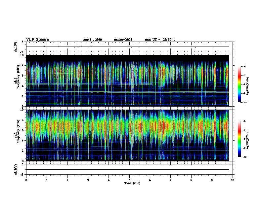The width and height of the screenshot is (262, 202).
Task: Click the "ch.1(V)" waveform axis label
Action: 16,47
